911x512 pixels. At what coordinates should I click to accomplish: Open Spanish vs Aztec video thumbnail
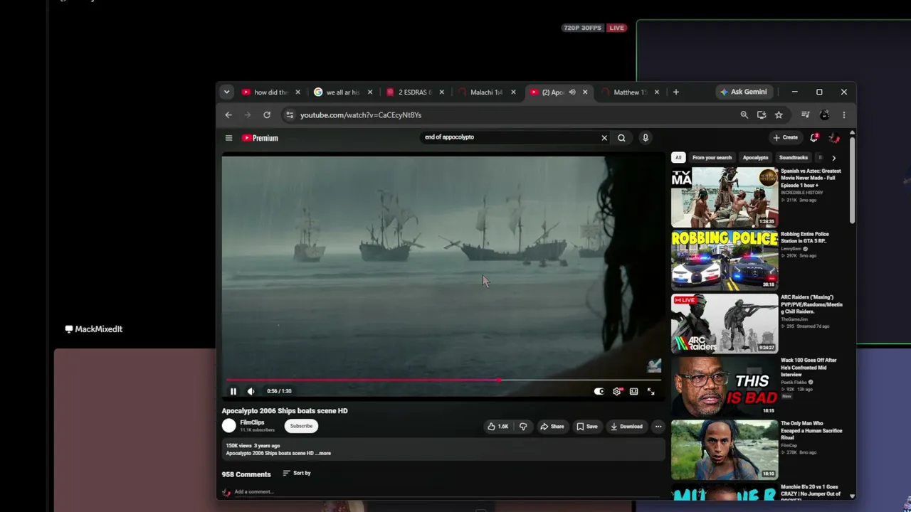click(725, 197)
